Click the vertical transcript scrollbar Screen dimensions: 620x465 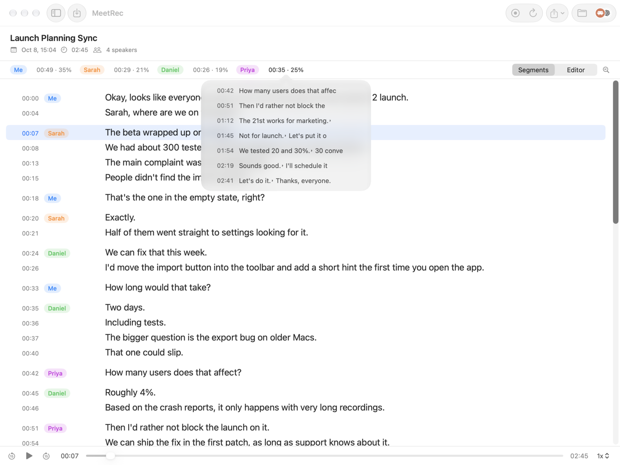pyautogui.click(x=615, y=152)
